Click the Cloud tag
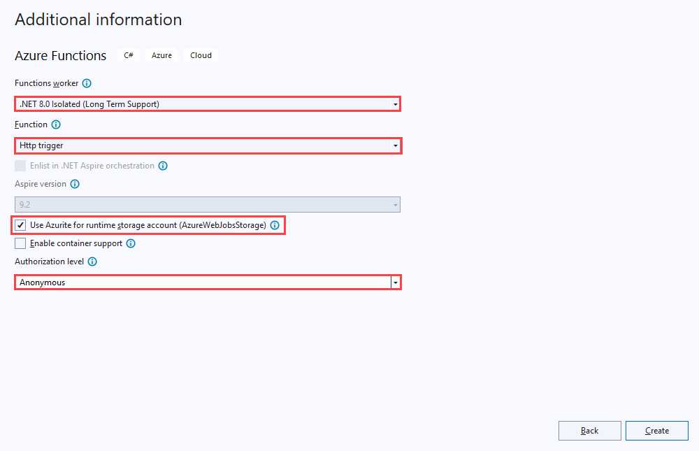Image resolution: width=699 pixels, height=451 pixels. coord(201,55)
